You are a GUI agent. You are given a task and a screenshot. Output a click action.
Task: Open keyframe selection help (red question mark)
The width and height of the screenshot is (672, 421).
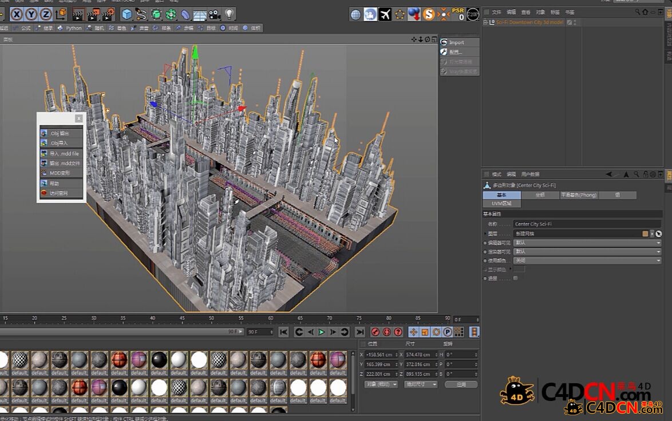point(398,332)
